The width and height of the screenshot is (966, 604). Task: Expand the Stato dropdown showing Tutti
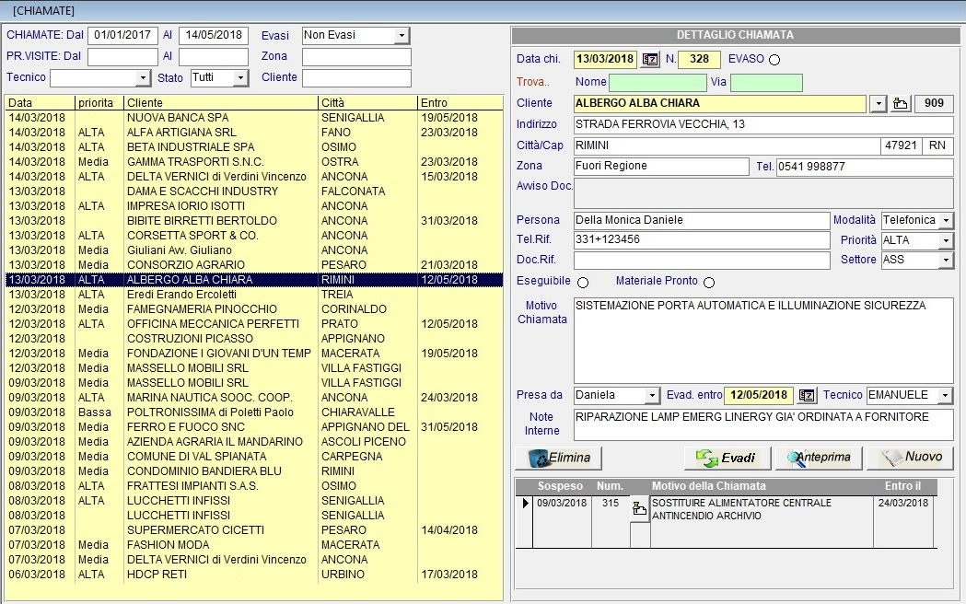point(241,78)
